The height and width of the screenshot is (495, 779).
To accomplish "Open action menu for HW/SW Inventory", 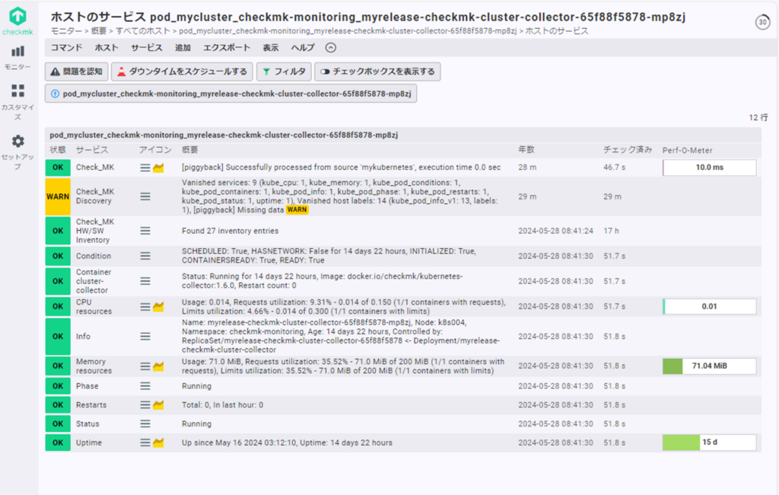I will (x=145, y=231).
